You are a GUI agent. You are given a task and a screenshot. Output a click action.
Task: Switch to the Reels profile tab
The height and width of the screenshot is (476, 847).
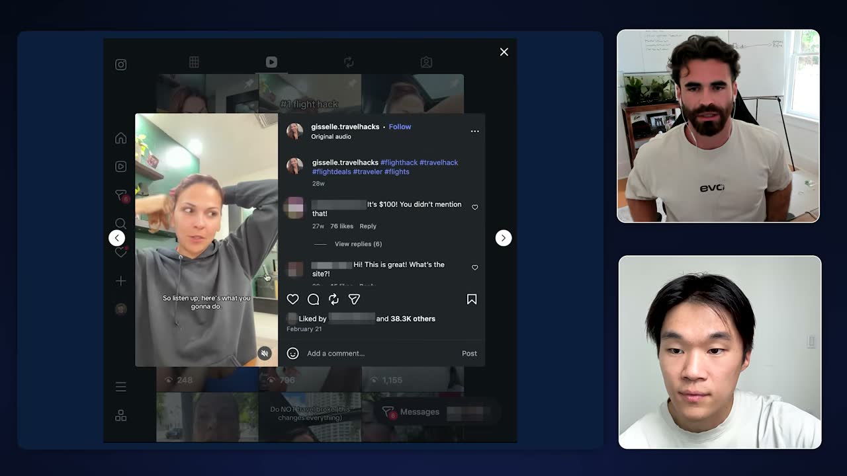tap(271, 62)
